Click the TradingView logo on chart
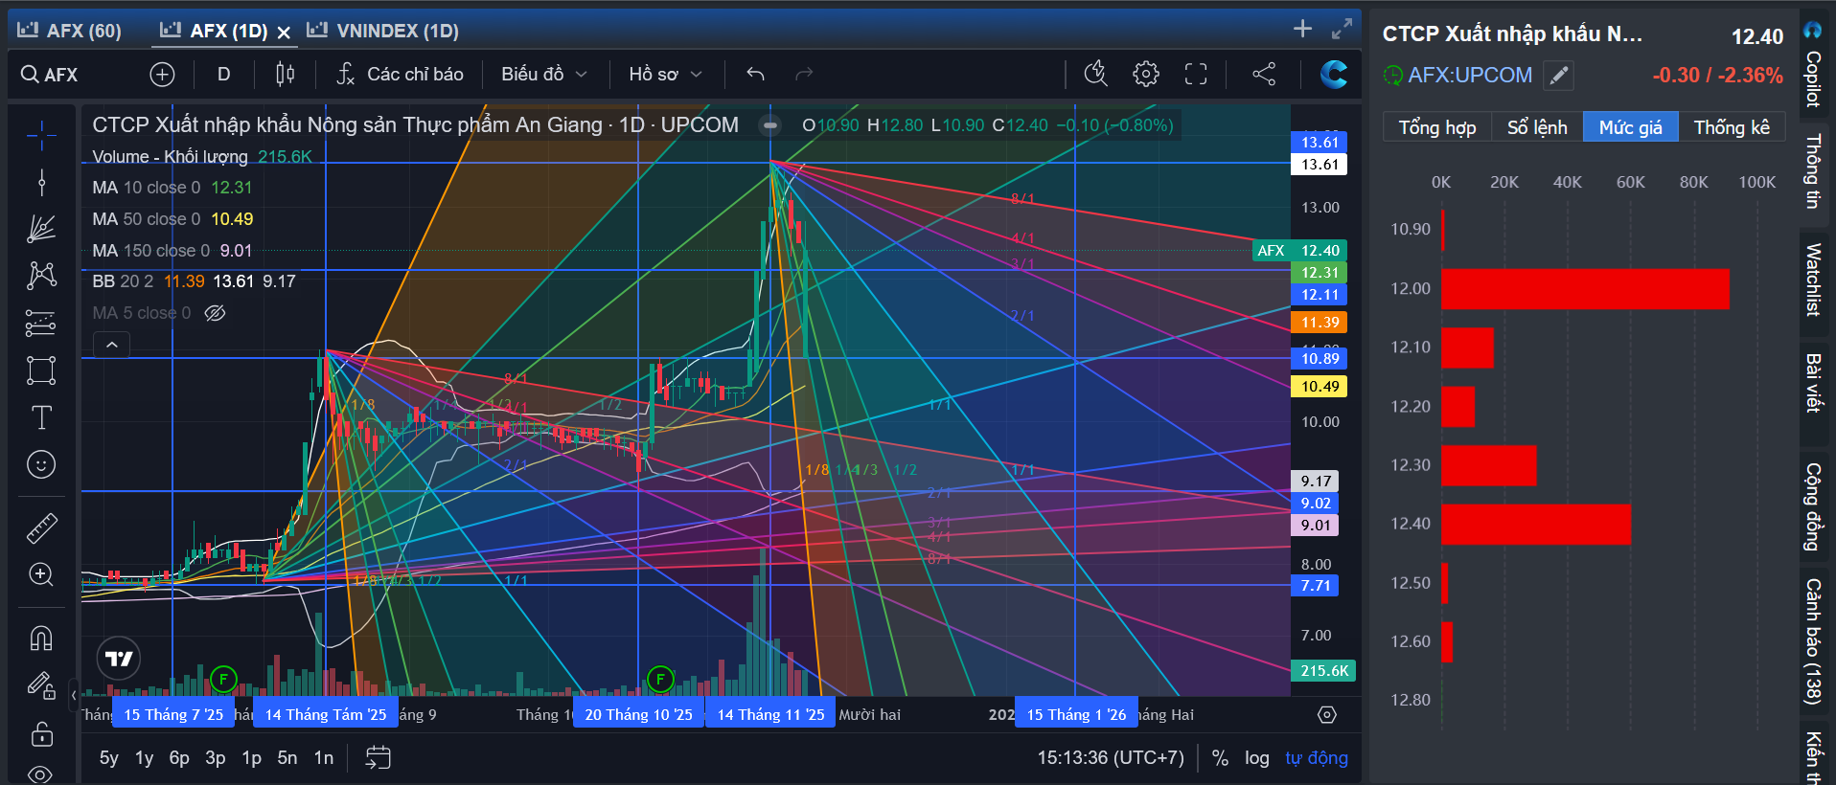 click(x=119, y=659)
